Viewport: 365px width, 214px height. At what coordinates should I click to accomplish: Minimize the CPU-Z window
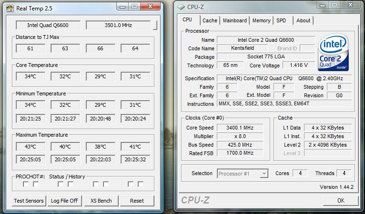(323, 5)
